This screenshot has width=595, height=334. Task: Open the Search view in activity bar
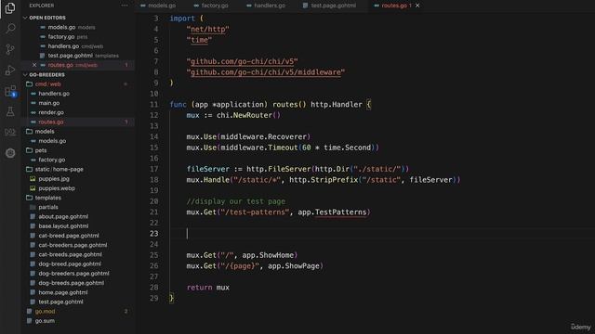(10, 29)
